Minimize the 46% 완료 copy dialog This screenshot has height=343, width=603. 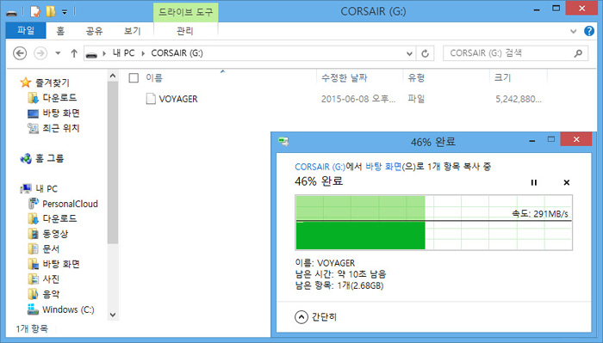pos(532,141)
